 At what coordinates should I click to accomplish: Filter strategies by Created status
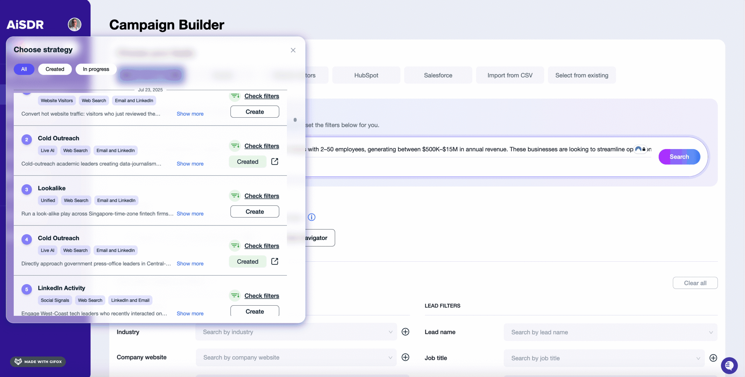(55, 69)
